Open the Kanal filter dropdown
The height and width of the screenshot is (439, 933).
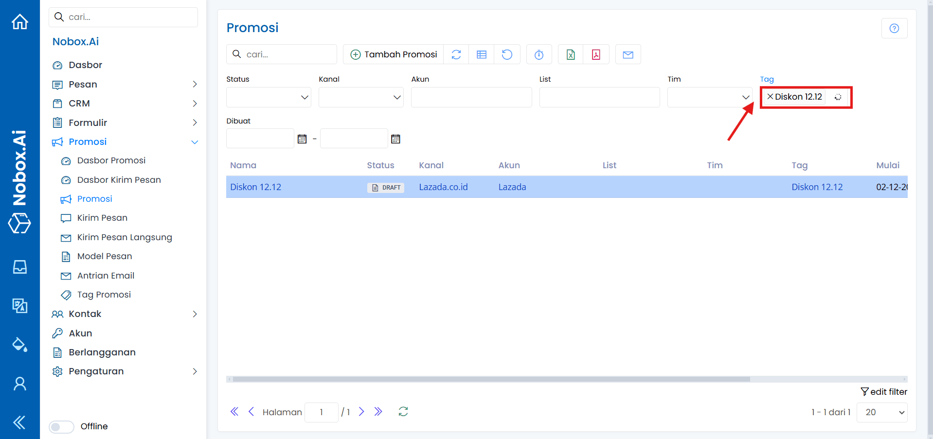point(361,97)
